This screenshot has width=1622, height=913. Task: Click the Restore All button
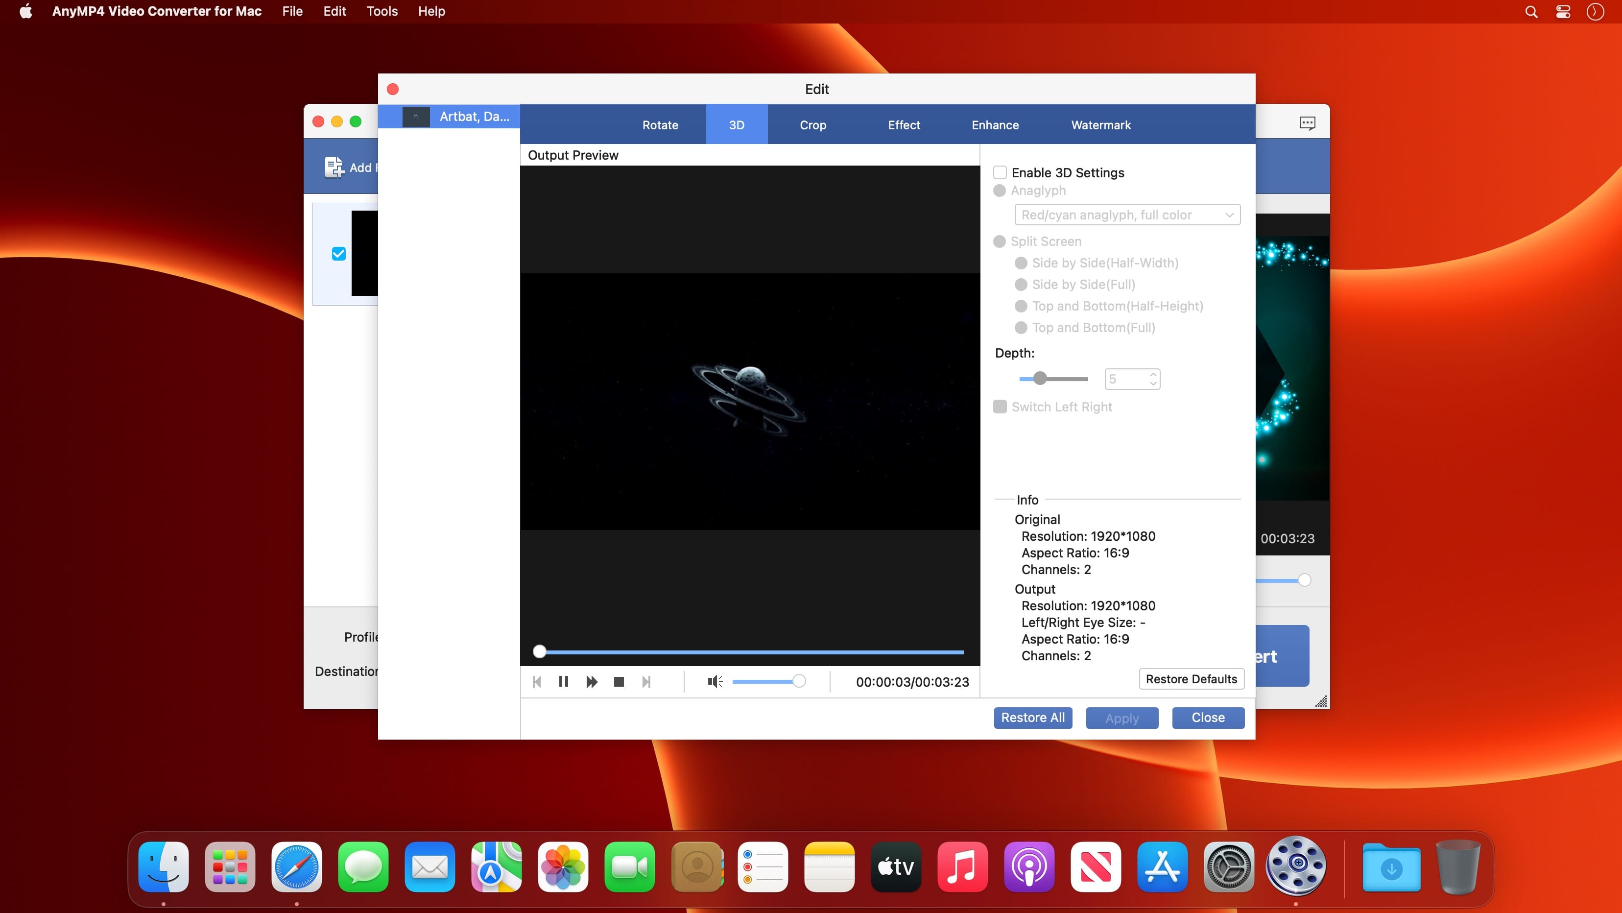point(1033,717)
